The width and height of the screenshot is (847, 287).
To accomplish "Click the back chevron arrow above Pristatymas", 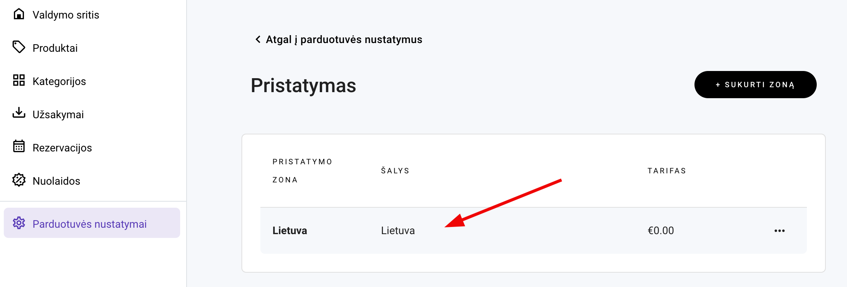I will (x=258, y=39).
